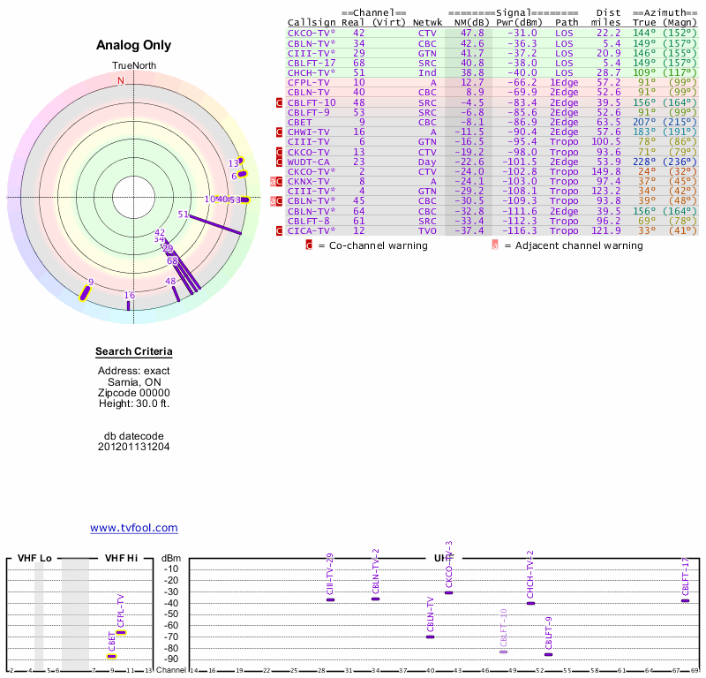
Task: Select the CHCH-TV-2 marker in UHF chart
Action: tap(530, 603)
